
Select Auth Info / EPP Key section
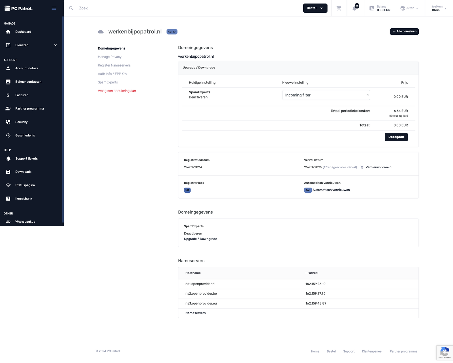tap(112, 74)
